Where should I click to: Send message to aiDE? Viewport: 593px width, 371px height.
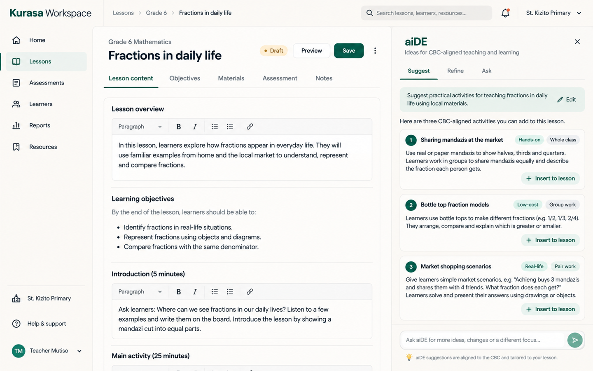click(x=575, y=340)
